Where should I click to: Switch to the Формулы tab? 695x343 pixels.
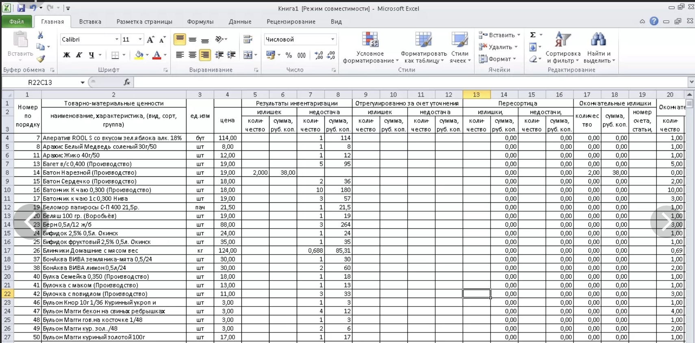(x=200, y=21)
